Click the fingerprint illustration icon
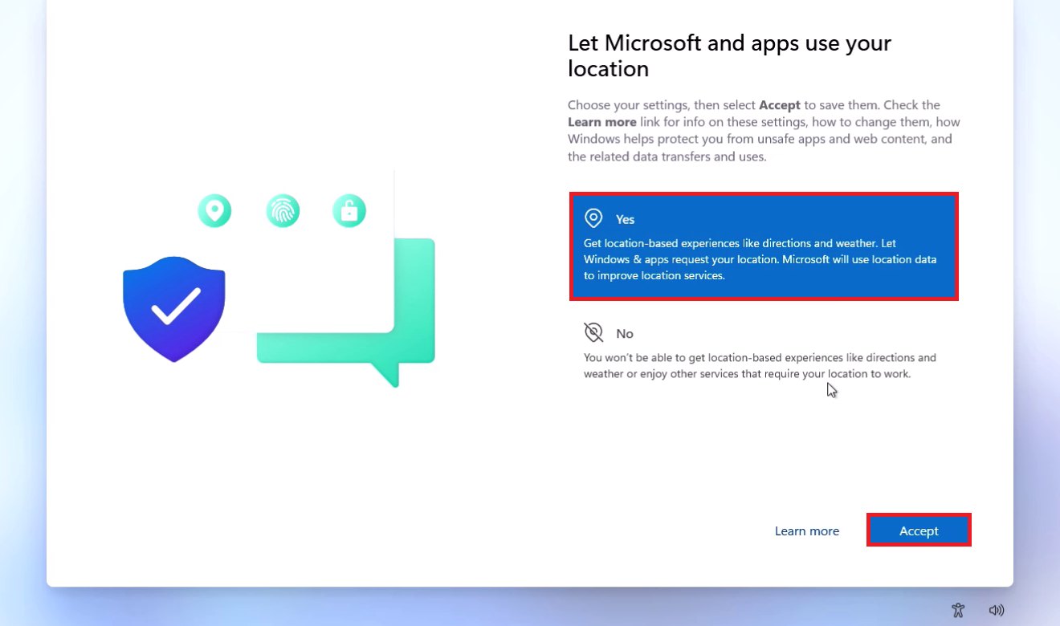 pyautogui.click(x=283, y=211)
